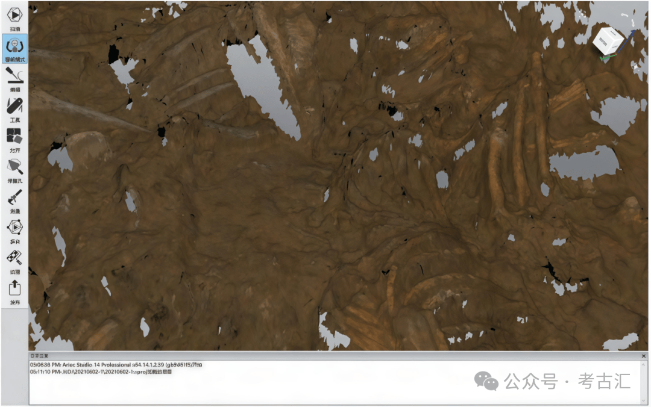Close the log panel with the X

pos(644,356)
